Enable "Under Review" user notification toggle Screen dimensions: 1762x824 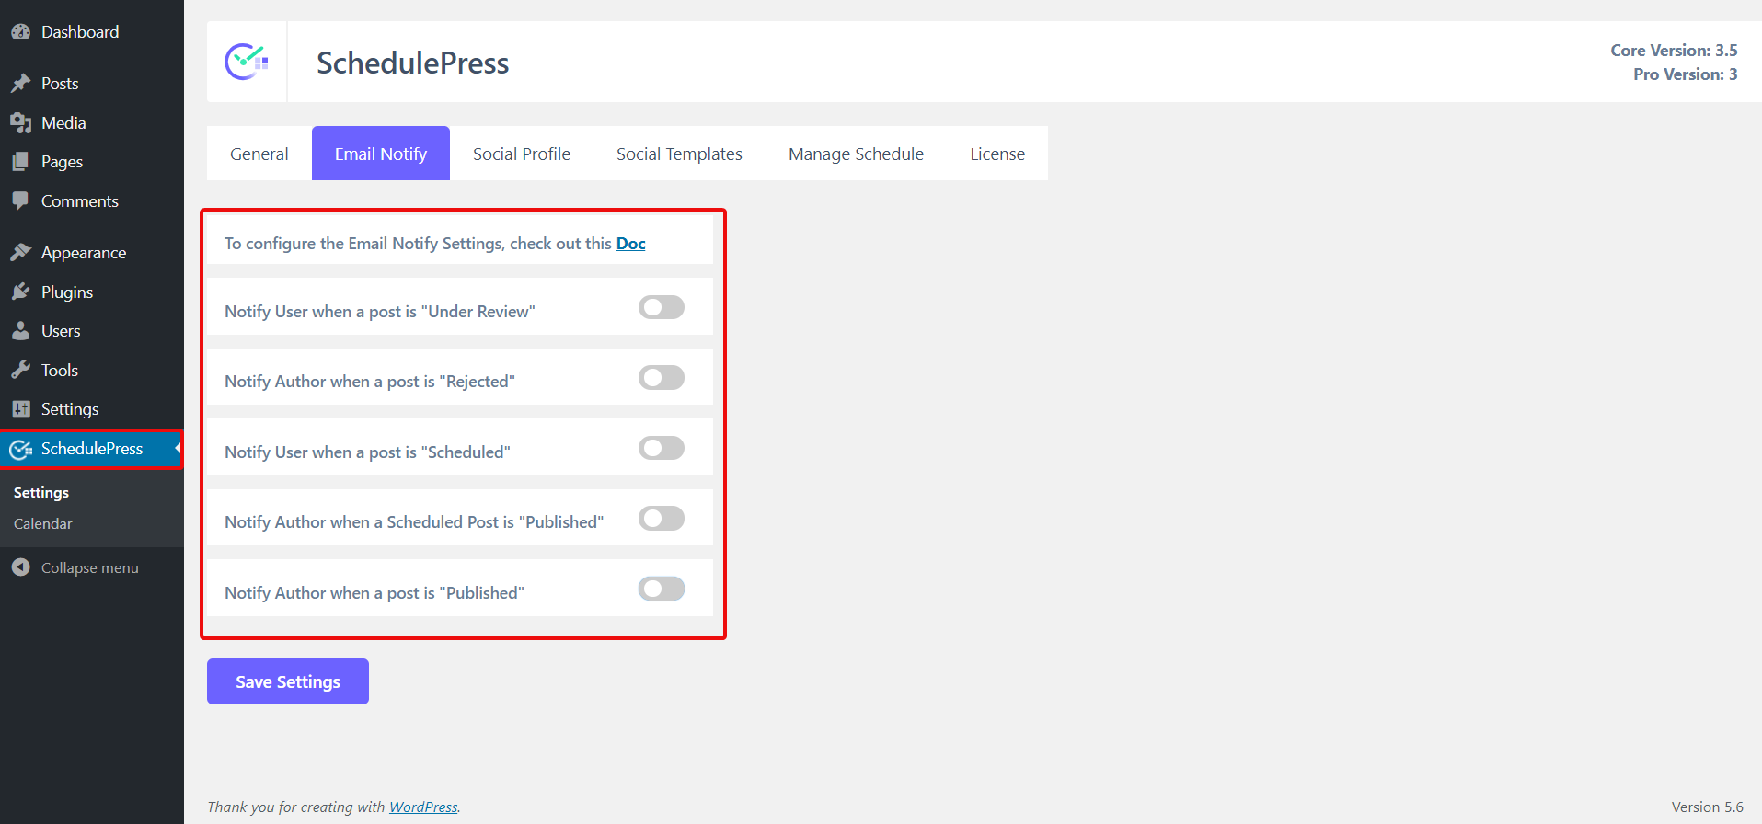[x=662, y=307]
